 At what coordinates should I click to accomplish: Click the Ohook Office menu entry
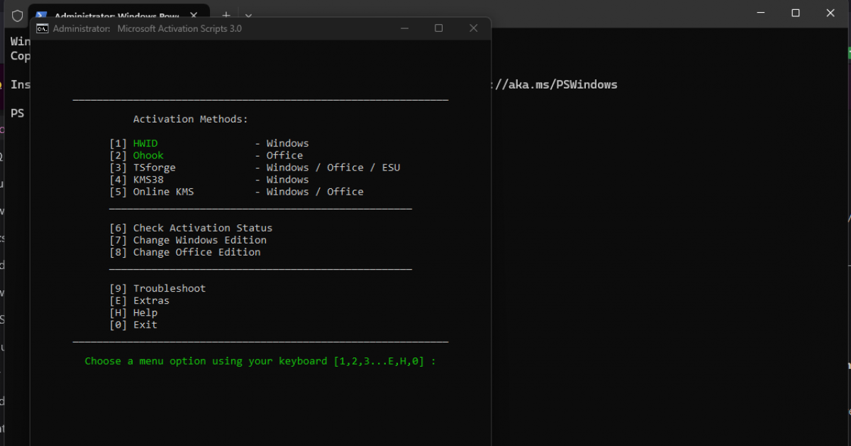pos(148,156)
